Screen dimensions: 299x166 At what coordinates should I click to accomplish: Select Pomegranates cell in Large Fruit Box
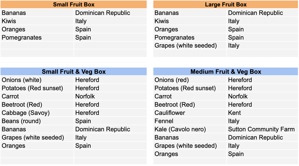(x=190, y=38)
